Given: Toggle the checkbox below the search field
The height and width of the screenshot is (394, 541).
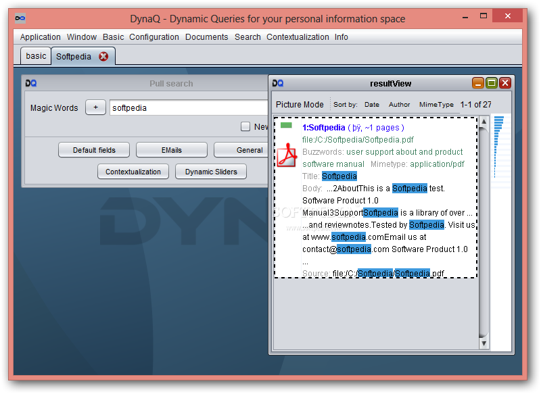Looking at the screenshot, I should pyautogui.click(x=245, y=126).
